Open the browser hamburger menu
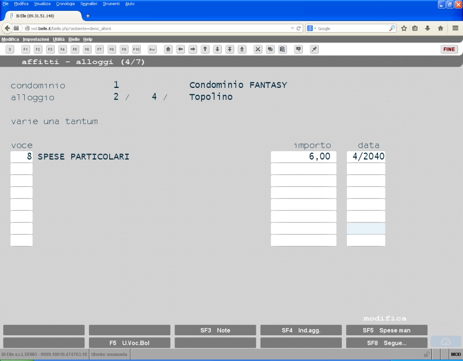The width and height of the screenshot is (463, 361). coord(455,28)
